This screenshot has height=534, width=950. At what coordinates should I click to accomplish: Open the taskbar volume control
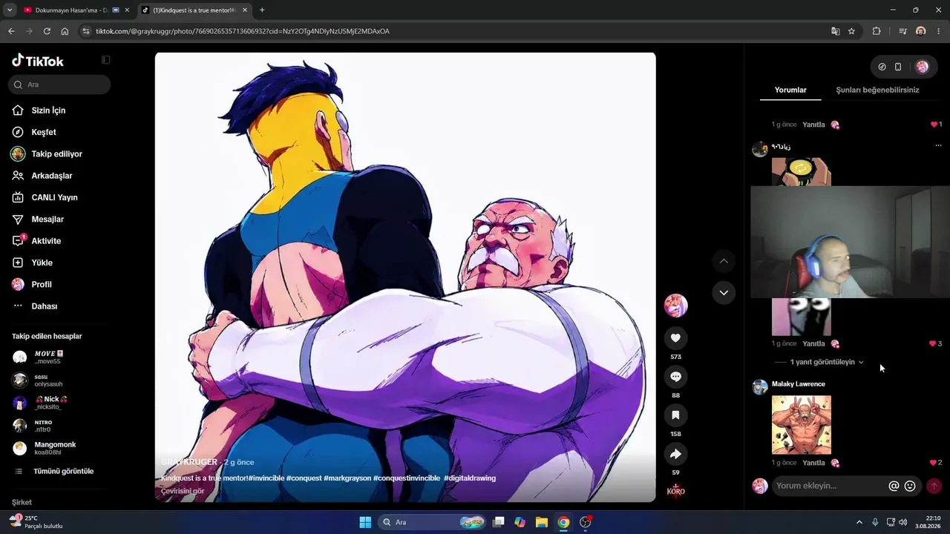point(902,522)
